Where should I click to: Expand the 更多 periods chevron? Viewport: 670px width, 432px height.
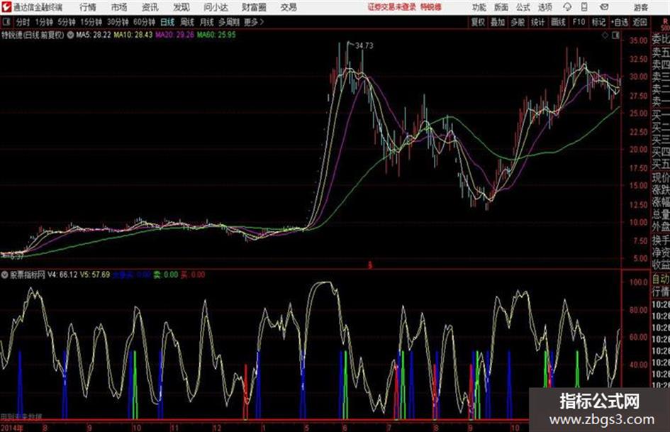click(262, 22)
